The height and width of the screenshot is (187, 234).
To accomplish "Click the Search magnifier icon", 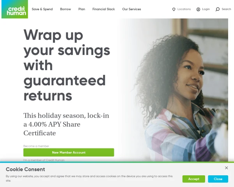I will coord(218,9).
